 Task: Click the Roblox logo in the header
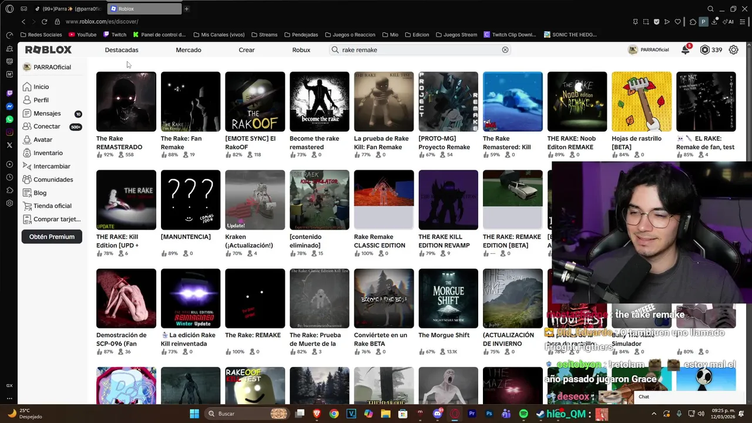(48, 50)
